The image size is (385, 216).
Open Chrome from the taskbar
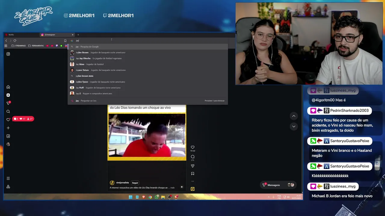point(150,197)
